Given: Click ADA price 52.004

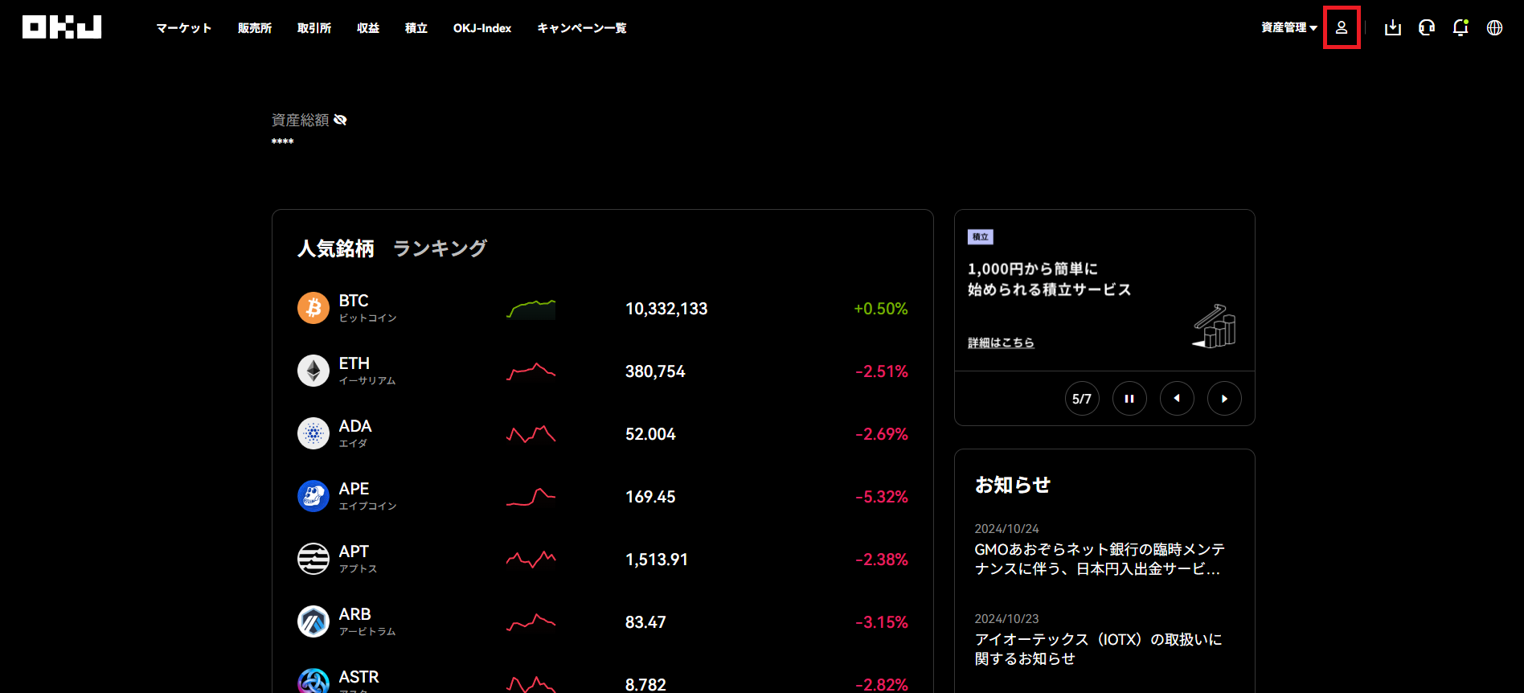Looking at the screenshot, I should pyautogui.click(x=650, y=434).
